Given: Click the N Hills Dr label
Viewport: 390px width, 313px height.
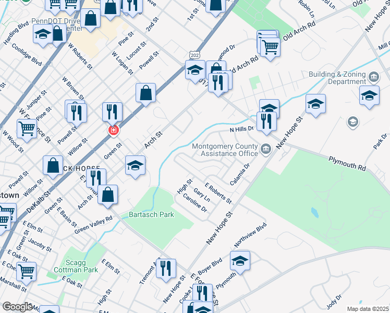Looking at the screenshot, I should click(x=241, y=129).
